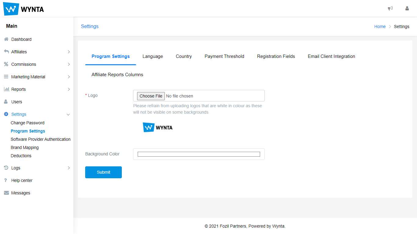Open the Payment Threshold tab
The width and height of the screenshot is (417, 234).
point(224,56)
